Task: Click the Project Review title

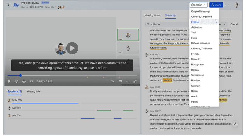Action: point(30,3)
